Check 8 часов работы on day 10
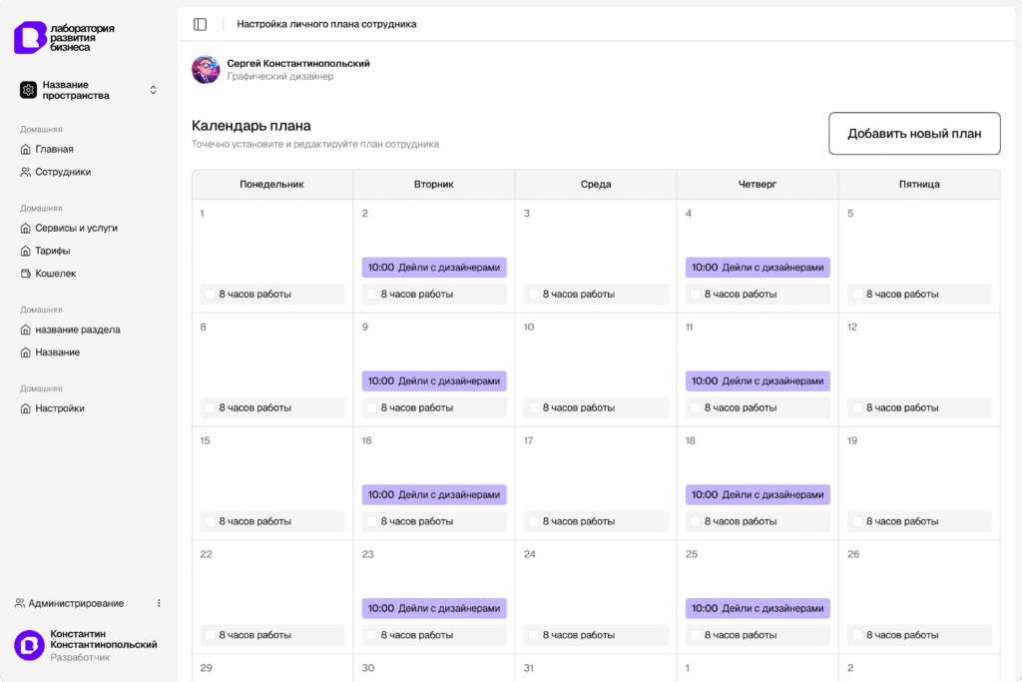 pyautogui.click(x=533, y=408)
